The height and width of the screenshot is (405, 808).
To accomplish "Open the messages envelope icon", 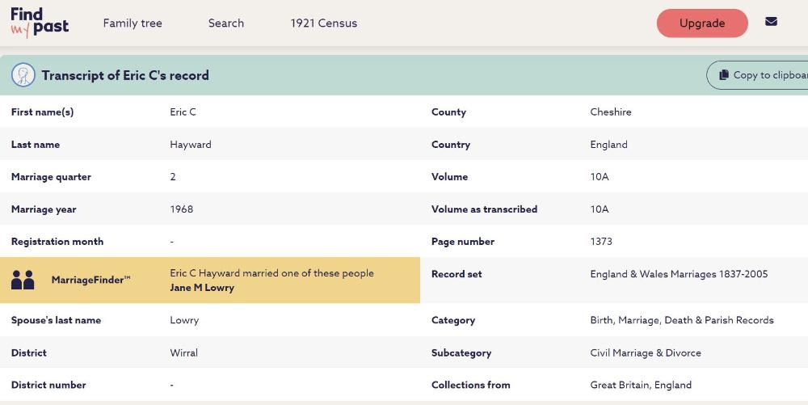I will coord(771,22).
